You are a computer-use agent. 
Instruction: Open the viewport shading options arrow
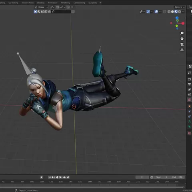(183, 12)
